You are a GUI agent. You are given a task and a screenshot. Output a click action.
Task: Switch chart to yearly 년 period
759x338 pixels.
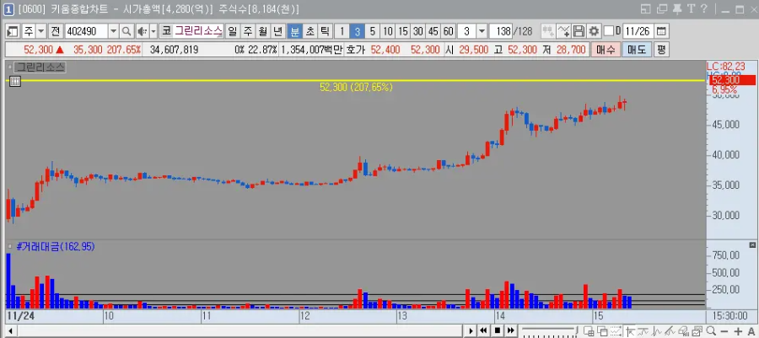click(277, 31)
